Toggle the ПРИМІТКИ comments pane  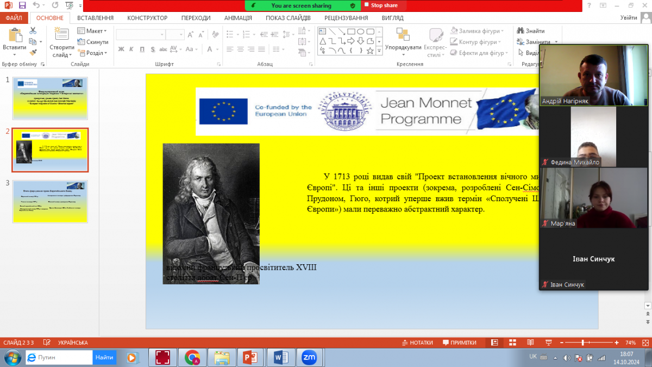pos(460,343)
